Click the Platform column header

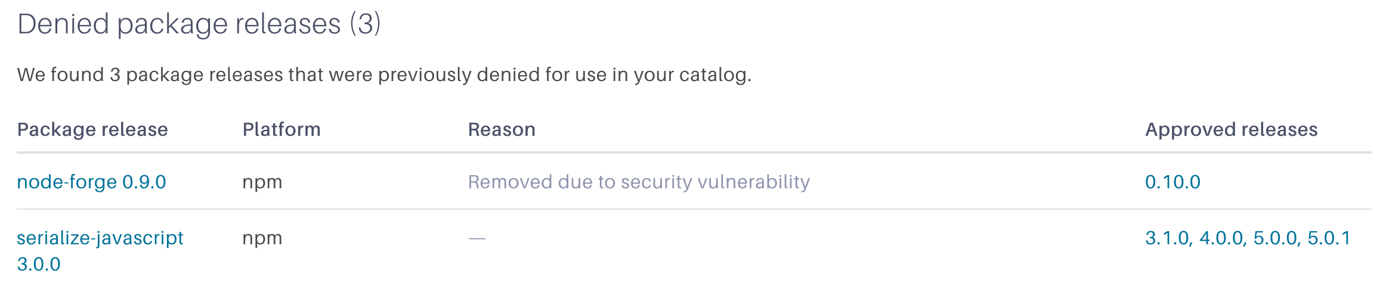point(281,129)
